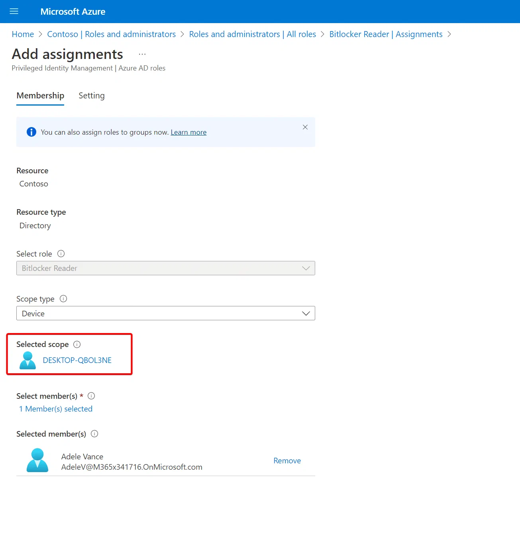Viewport: 520px width, 541px height.
Task: Open the Bitlocker Reader role dropdown
Action: tap(166, 268)
